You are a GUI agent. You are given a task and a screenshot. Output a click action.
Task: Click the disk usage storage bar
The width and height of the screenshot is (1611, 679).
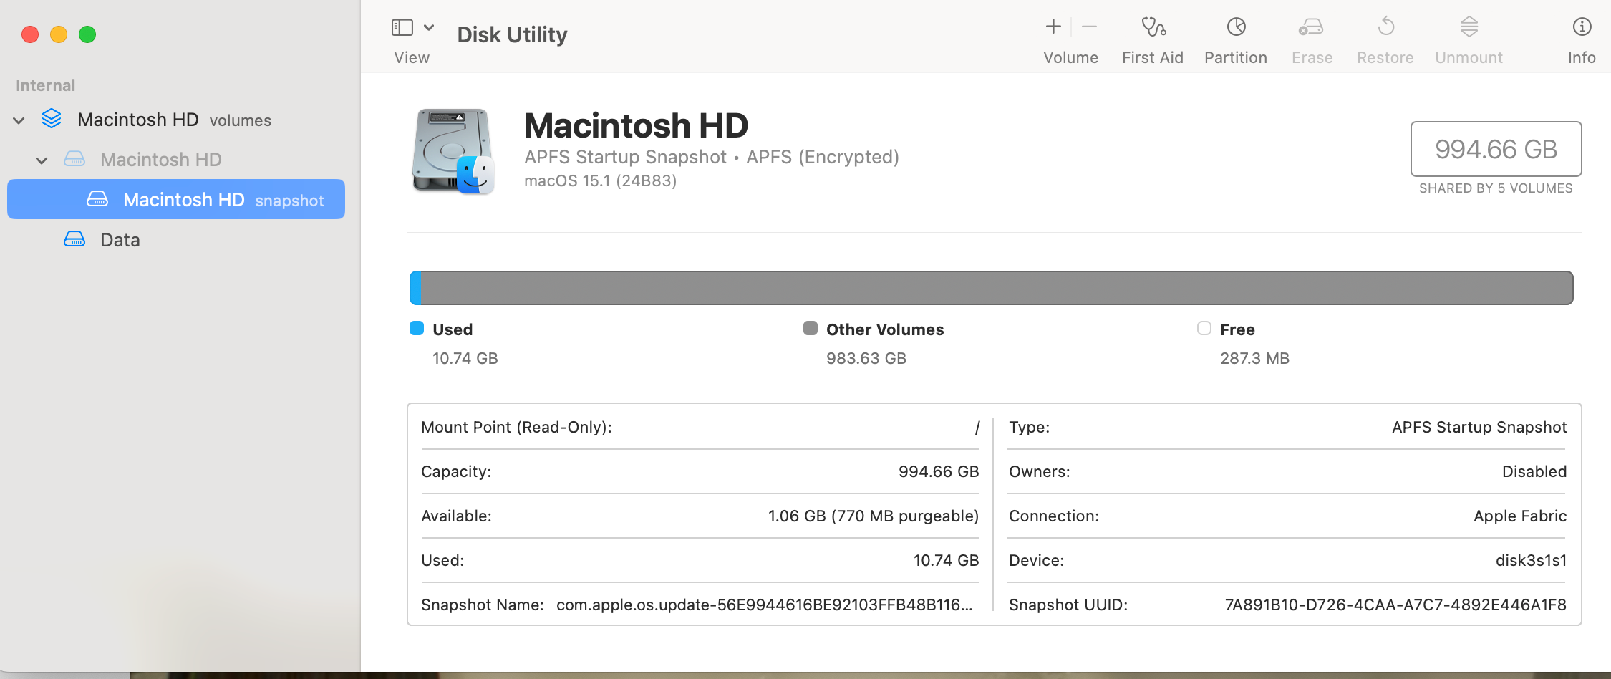tap(991, 288)
